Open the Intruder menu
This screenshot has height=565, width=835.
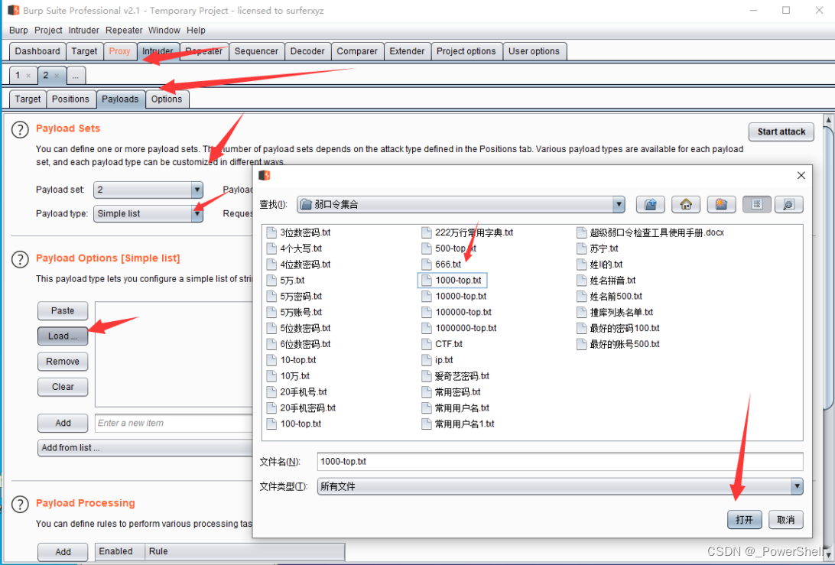click(83, 31)
